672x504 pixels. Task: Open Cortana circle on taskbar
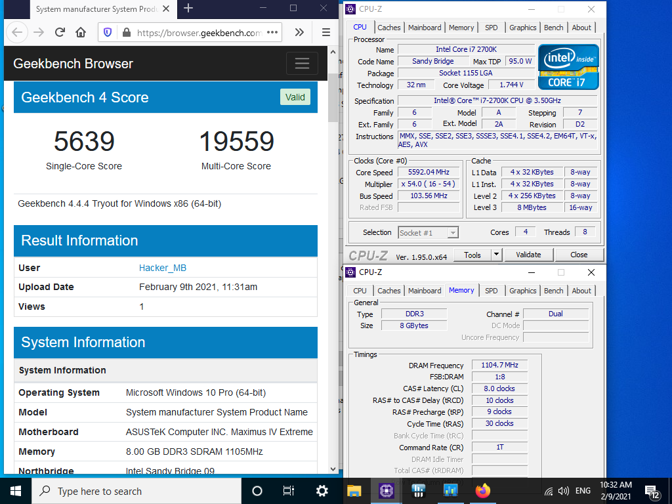click(257, 491)
